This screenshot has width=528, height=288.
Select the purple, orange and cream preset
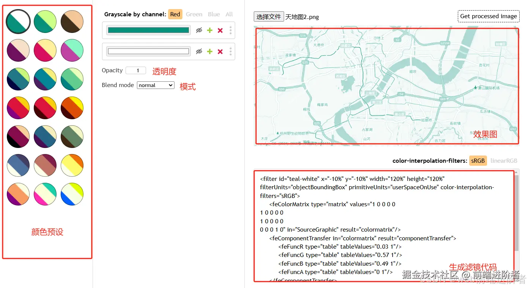coord(18,194)
